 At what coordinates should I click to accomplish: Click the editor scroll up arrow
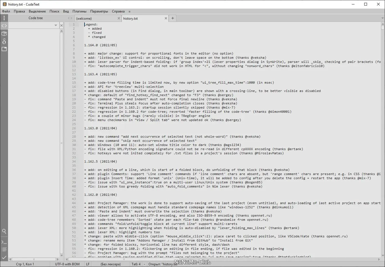tap(383, 24)
